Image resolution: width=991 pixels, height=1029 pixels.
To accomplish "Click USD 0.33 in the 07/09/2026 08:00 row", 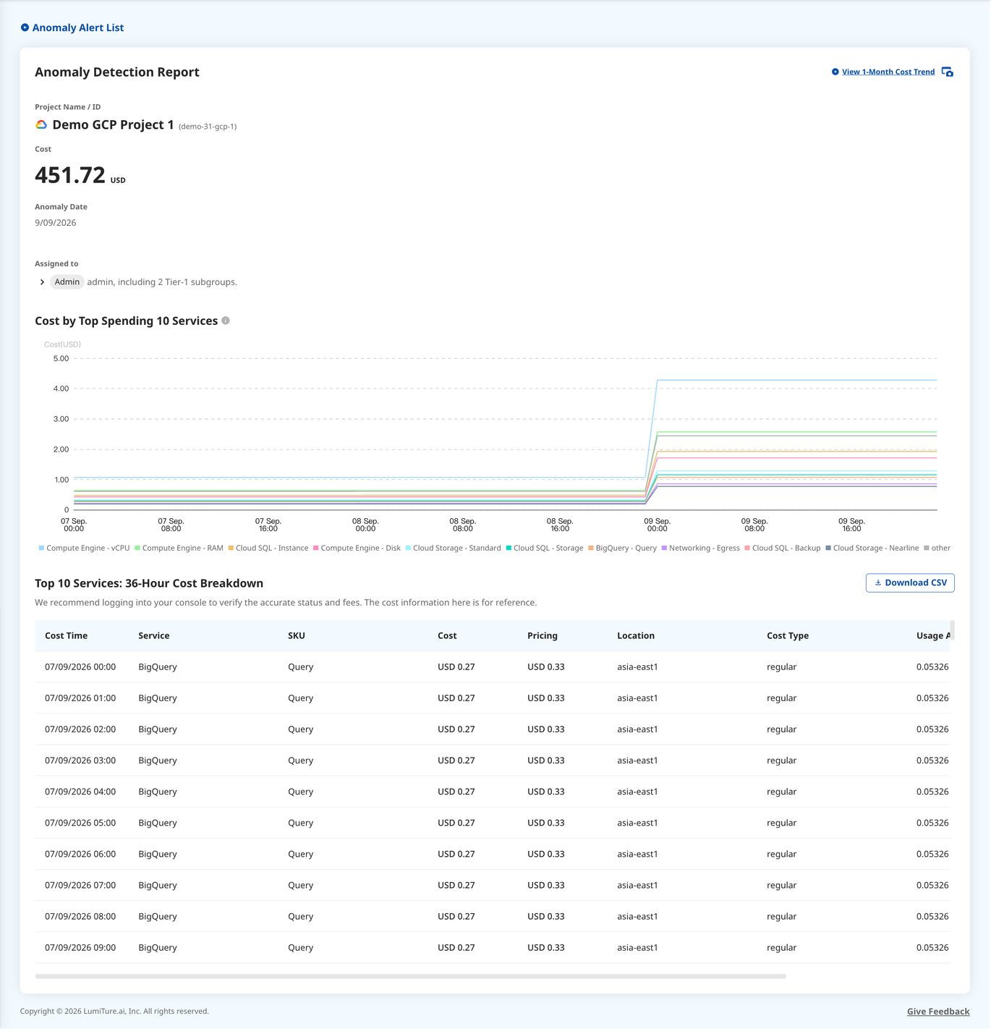I will coord(546,916).
